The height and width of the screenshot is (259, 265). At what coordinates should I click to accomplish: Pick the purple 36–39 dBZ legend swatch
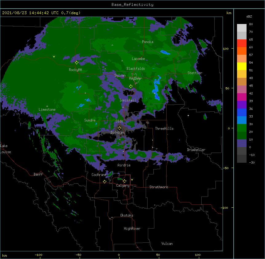coord(242,105)
